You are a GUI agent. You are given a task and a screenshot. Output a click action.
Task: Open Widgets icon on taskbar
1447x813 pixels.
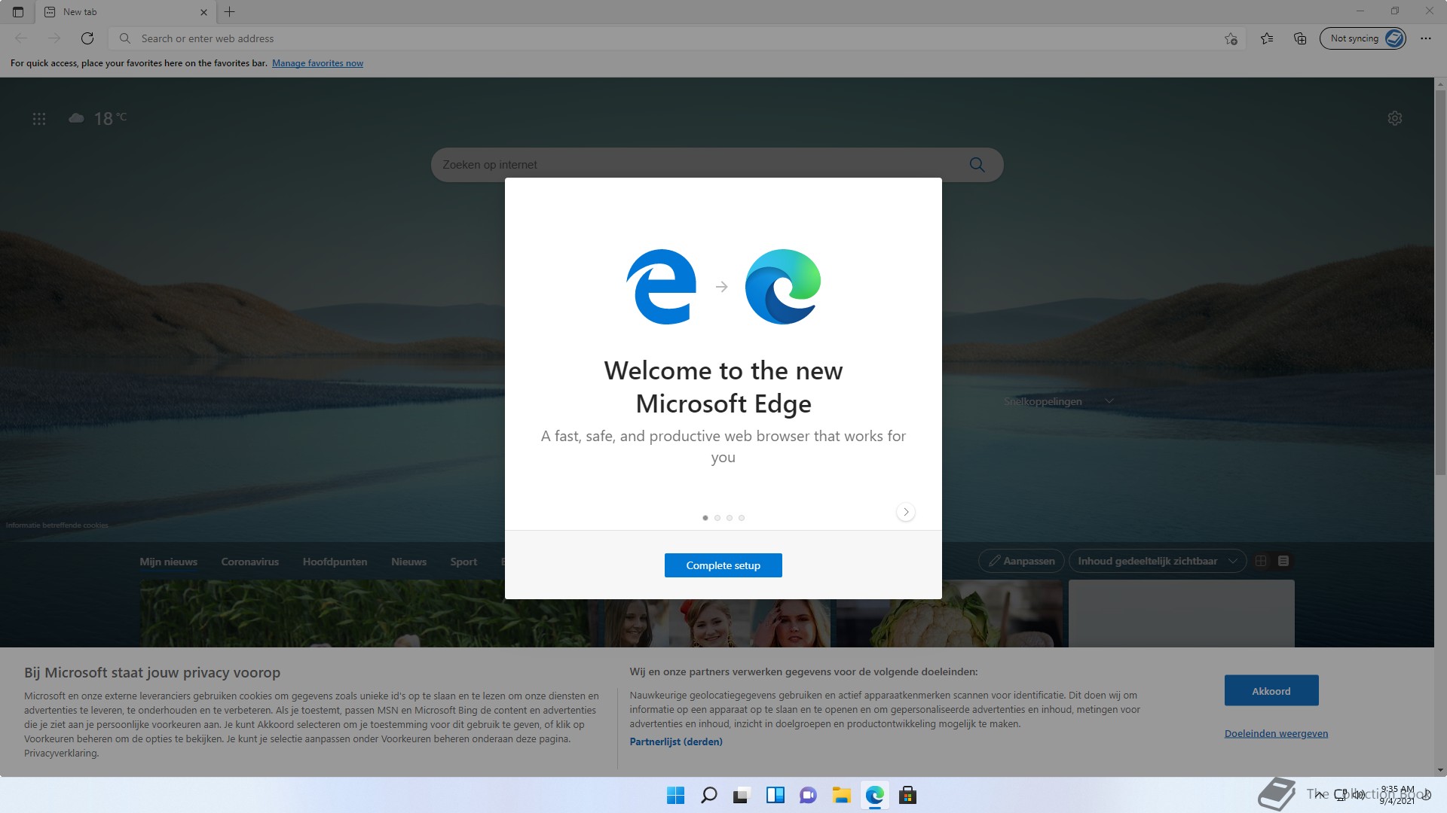[776, 795]
